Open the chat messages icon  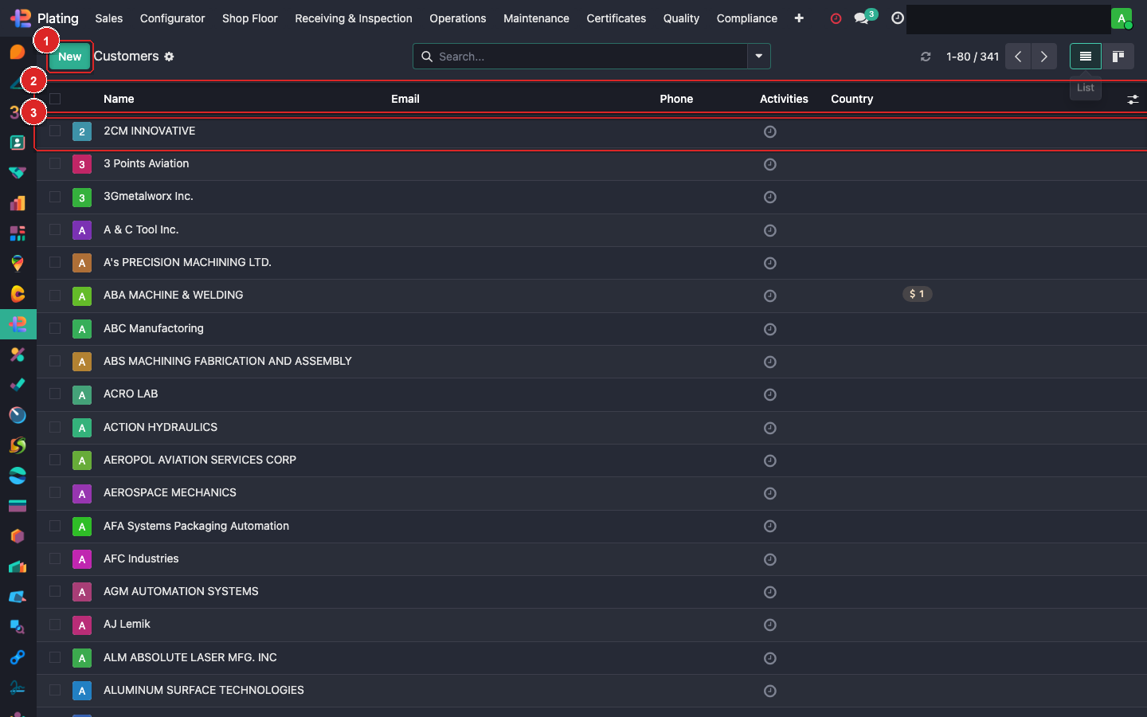[861, 18]
